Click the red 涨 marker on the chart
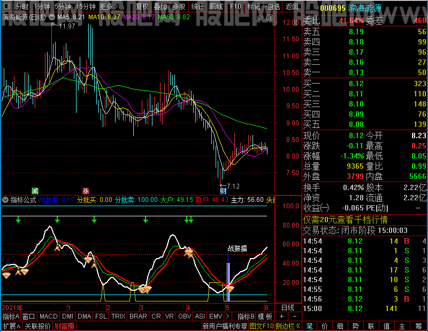The width and height of the screenshot is (428, 332). pos(86,191)
